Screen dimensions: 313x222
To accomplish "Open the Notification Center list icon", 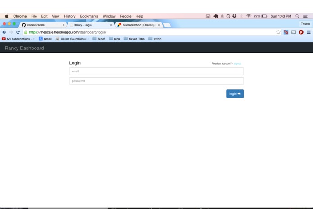I will 305,16.
